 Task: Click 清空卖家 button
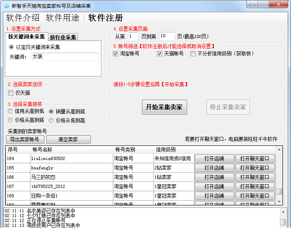point(69,139)
